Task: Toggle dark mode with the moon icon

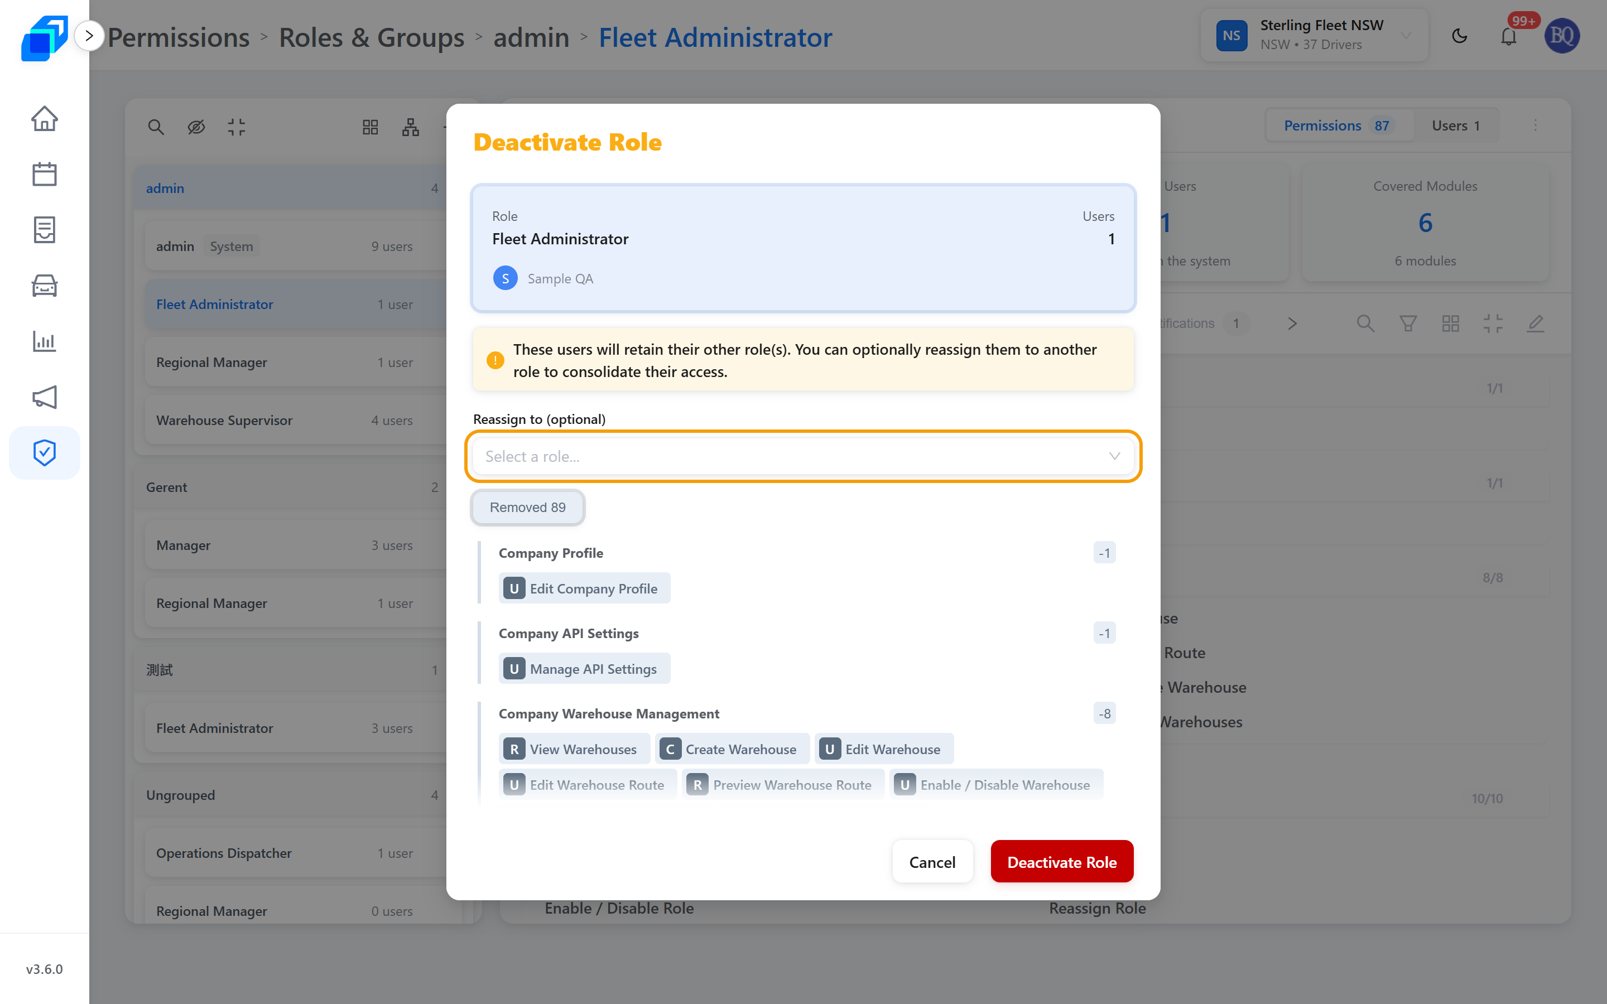Action: 1460,36
